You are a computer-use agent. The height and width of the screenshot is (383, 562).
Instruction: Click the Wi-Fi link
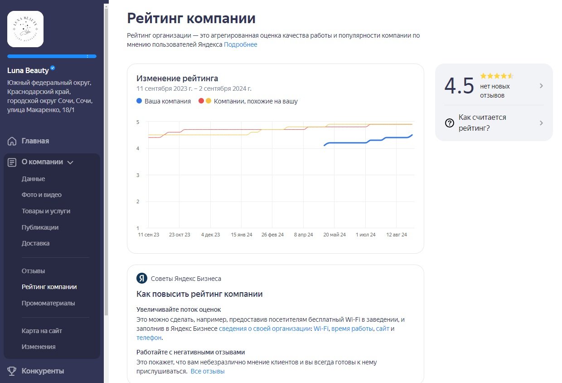[x=321, y=329]
